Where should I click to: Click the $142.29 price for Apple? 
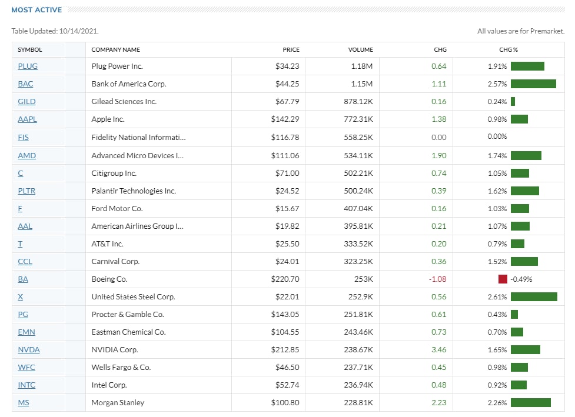click(285, 119)
